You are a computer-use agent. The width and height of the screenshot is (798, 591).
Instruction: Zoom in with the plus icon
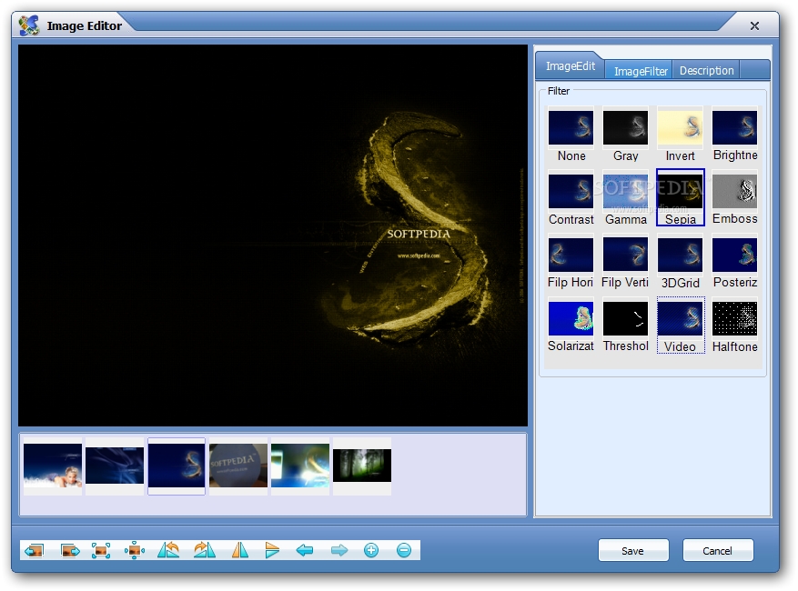pyautogui.click(x=371, y=550)
